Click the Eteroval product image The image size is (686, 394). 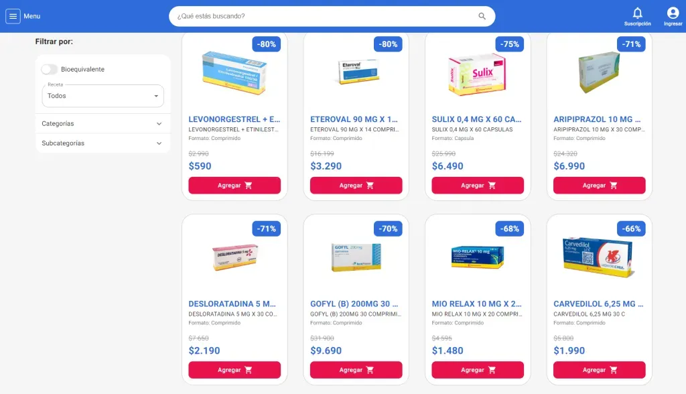click(358, 72)
